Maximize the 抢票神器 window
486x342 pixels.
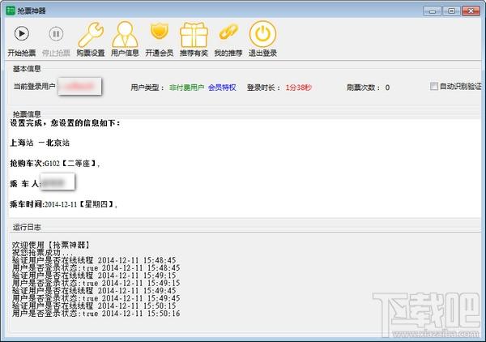[x=451, y=11]
